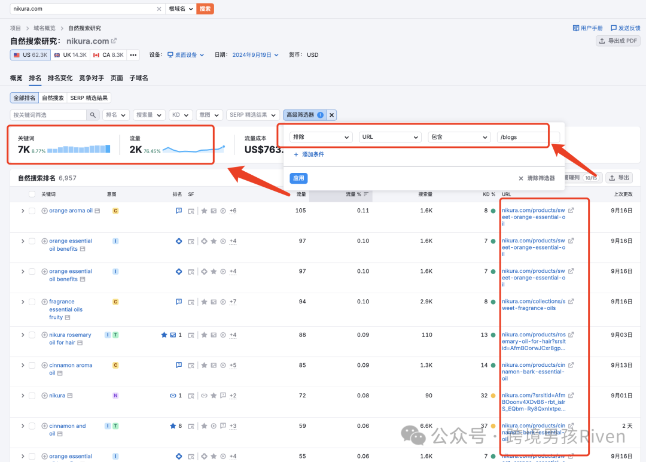This screenshot has width=646, height=462.
Task: Check the orange aroma oil row checkbox
Action: point(32,211)
